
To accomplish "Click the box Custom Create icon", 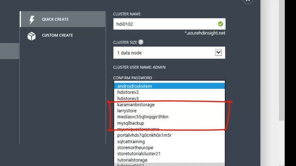I will (31, 36).
